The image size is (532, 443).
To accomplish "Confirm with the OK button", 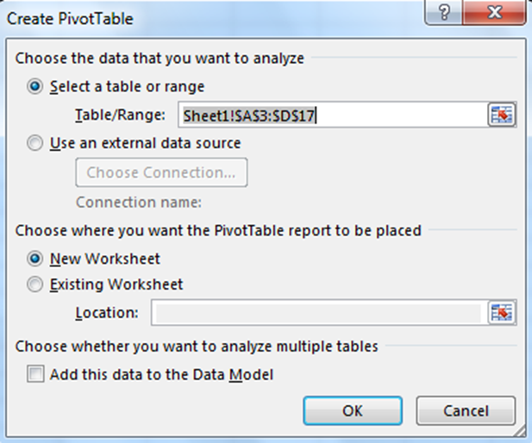I will click(353, 410).
